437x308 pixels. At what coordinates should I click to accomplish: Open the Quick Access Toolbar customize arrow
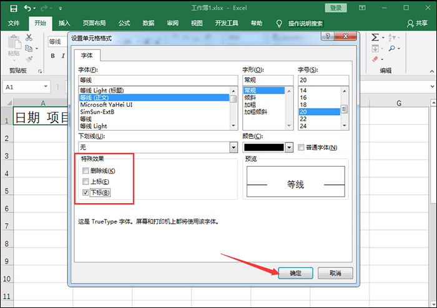click(x=61, y=9)
